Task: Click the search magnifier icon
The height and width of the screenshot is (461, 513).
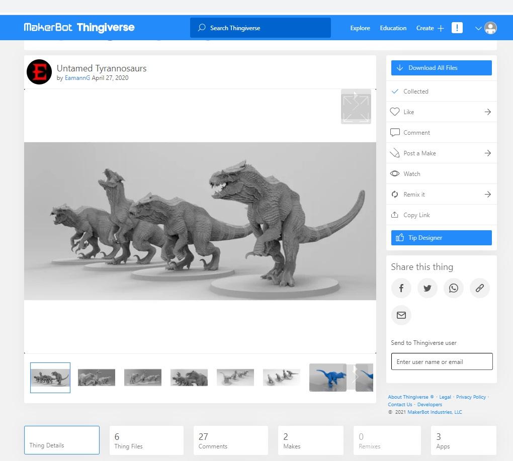Action: (202, 28)
